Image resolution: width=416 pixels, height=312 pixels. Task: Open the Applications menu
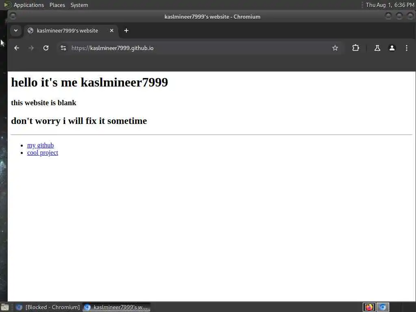point(29,5)
